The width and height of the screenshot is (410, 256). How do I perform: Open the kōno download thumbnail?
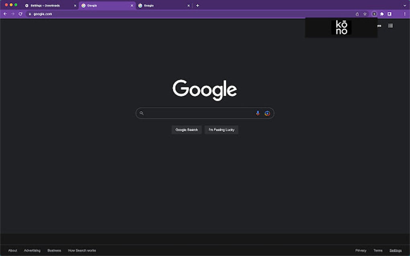pos(341,27)
